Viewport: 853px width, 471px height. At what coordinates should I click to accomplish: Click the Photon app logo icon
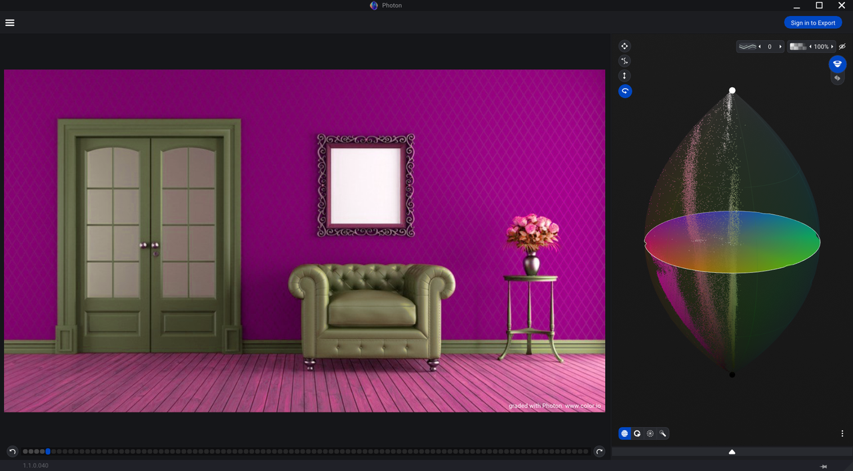point(374,5)
